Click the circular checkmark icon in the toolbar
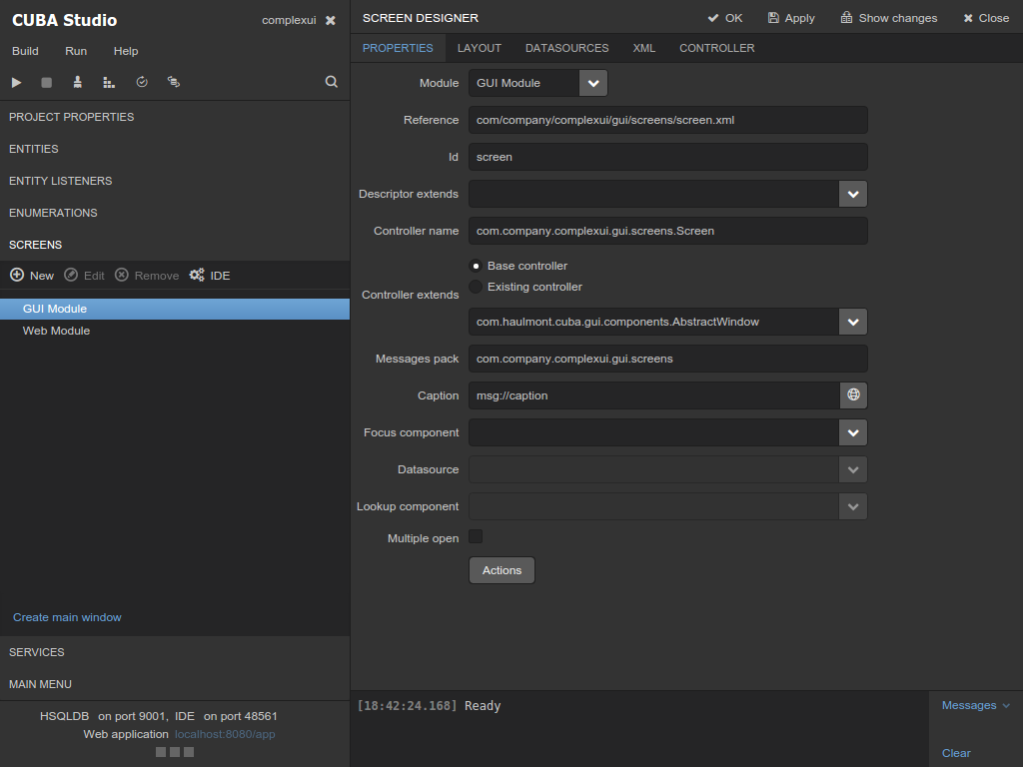Screen dimensions: 1023x767 tap(142, 82)
